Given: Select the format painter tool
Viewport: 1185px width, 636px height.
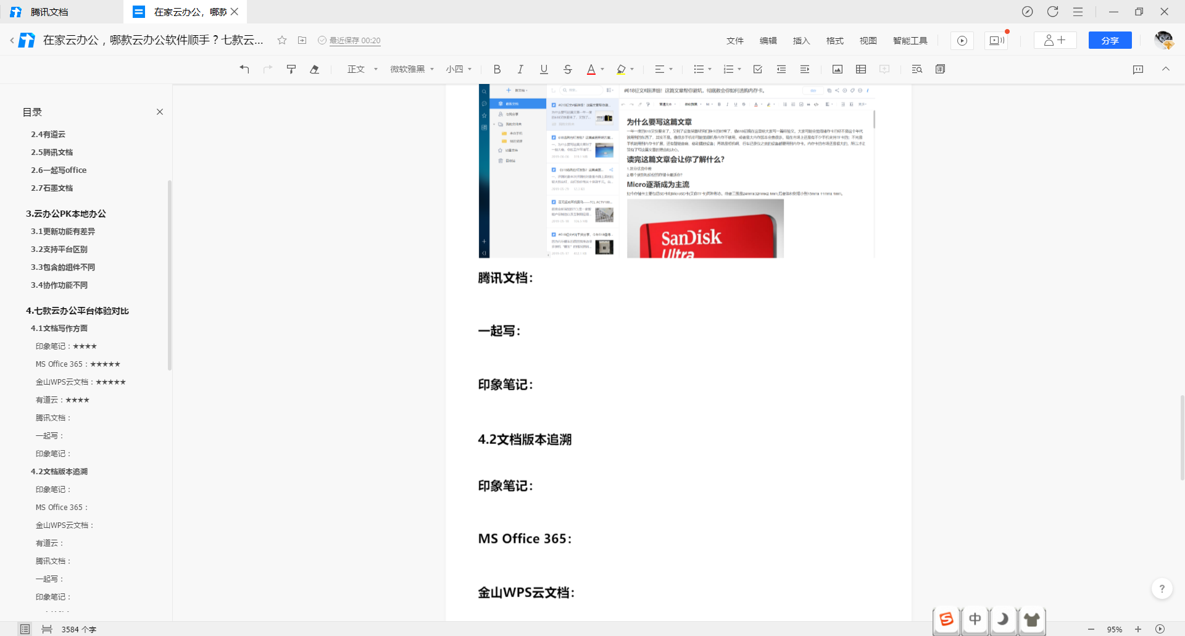Looking at the screenshot, I should click(x=291, y=69).
